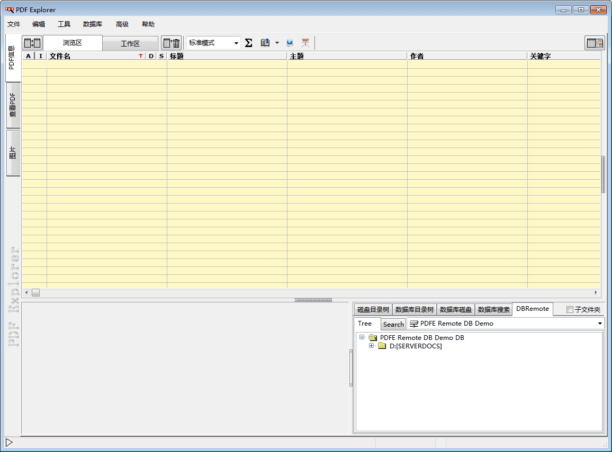
Task: Toggle the 子文件夹 checkbox
Action: point(570,310)
